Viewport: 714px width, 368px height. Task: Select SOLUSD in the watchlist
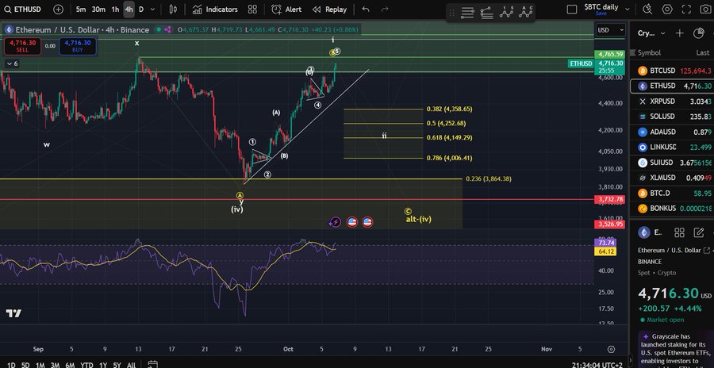pyautogui.click(x=672, y=117)
